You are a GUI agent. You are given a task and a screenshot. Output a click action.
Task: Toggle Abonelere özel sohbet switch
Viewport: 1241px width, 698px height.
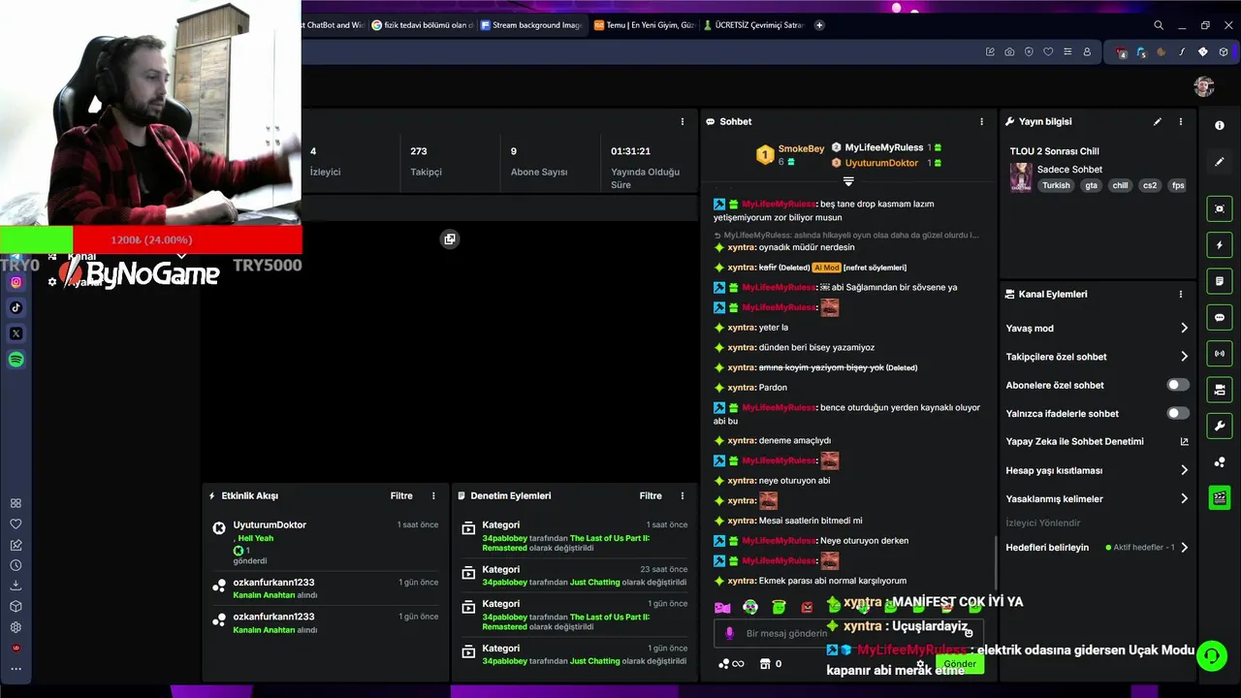(x=1178, y=385)
